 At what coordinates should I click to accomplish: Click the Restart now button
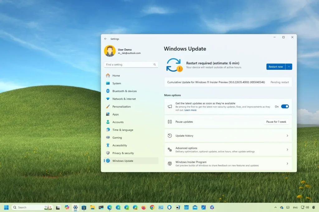point(276,67)
